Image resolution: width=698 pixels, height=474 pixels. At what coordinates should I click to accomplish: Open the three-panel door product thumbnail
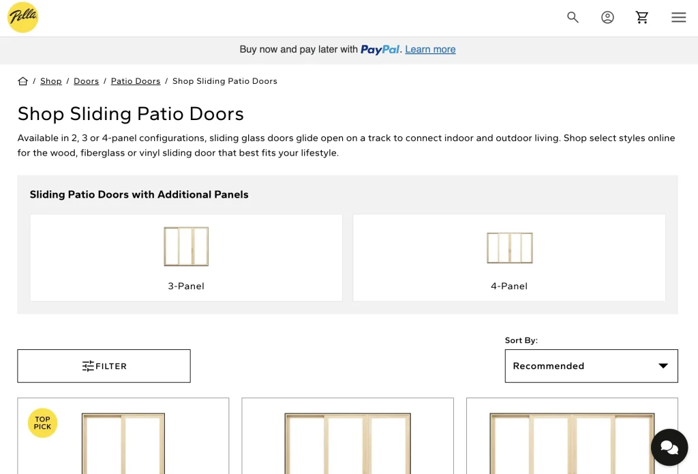point(348,442)
